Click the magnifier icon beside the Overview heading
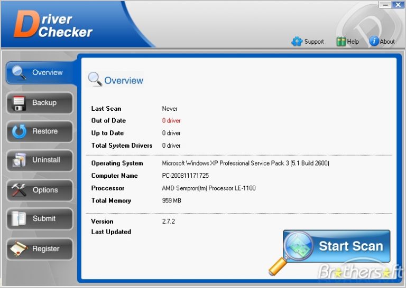406x288 pixels. pyautogui.click(x=95, y=80)
